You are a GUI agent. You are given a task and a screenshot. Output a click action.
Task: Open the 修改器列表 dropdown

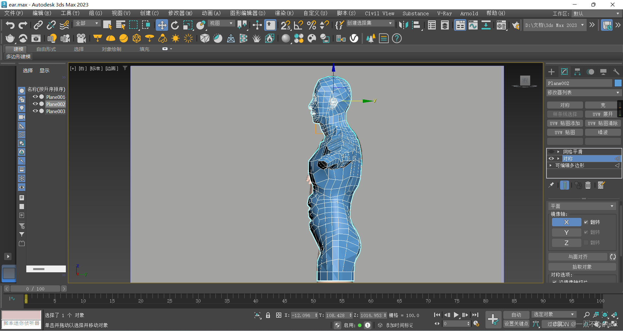tap(583, 93)
